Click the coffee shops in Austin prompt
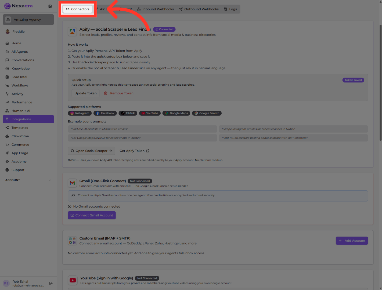Image resolution: width=382 pixels, height=290 pixels. [142, 138]
